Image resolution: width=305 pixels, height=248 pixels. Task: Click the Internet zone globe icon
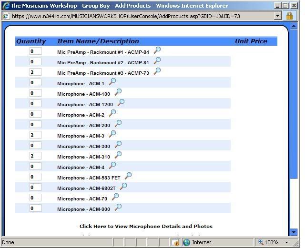pyautogui.click(x=186, y=242)
